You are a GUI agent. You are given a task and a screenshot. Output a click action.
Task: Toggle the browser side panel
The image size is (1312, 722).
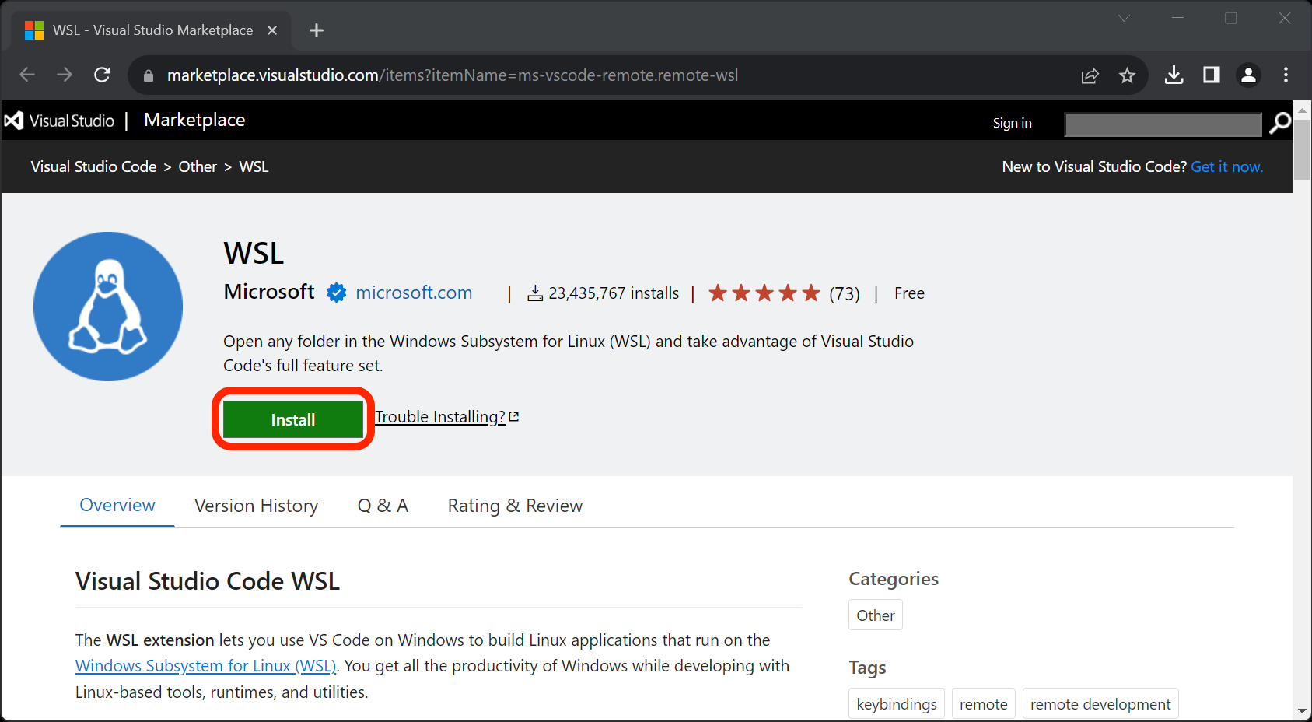1211,75
